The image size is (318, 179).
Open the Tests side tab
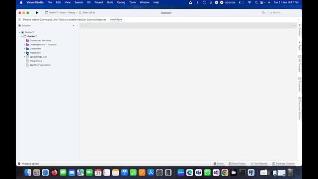tap(300, 46)
